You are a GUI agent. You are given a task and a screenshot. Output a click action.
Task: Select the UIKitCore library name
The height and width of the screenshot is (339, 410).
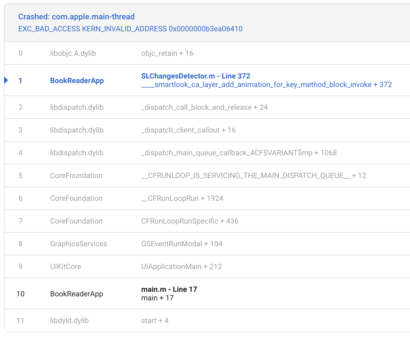point(65,266)
